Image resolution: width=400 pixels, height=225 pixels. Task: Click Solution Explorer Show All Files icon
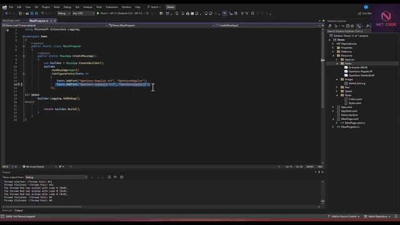click(x=352, y=26)
